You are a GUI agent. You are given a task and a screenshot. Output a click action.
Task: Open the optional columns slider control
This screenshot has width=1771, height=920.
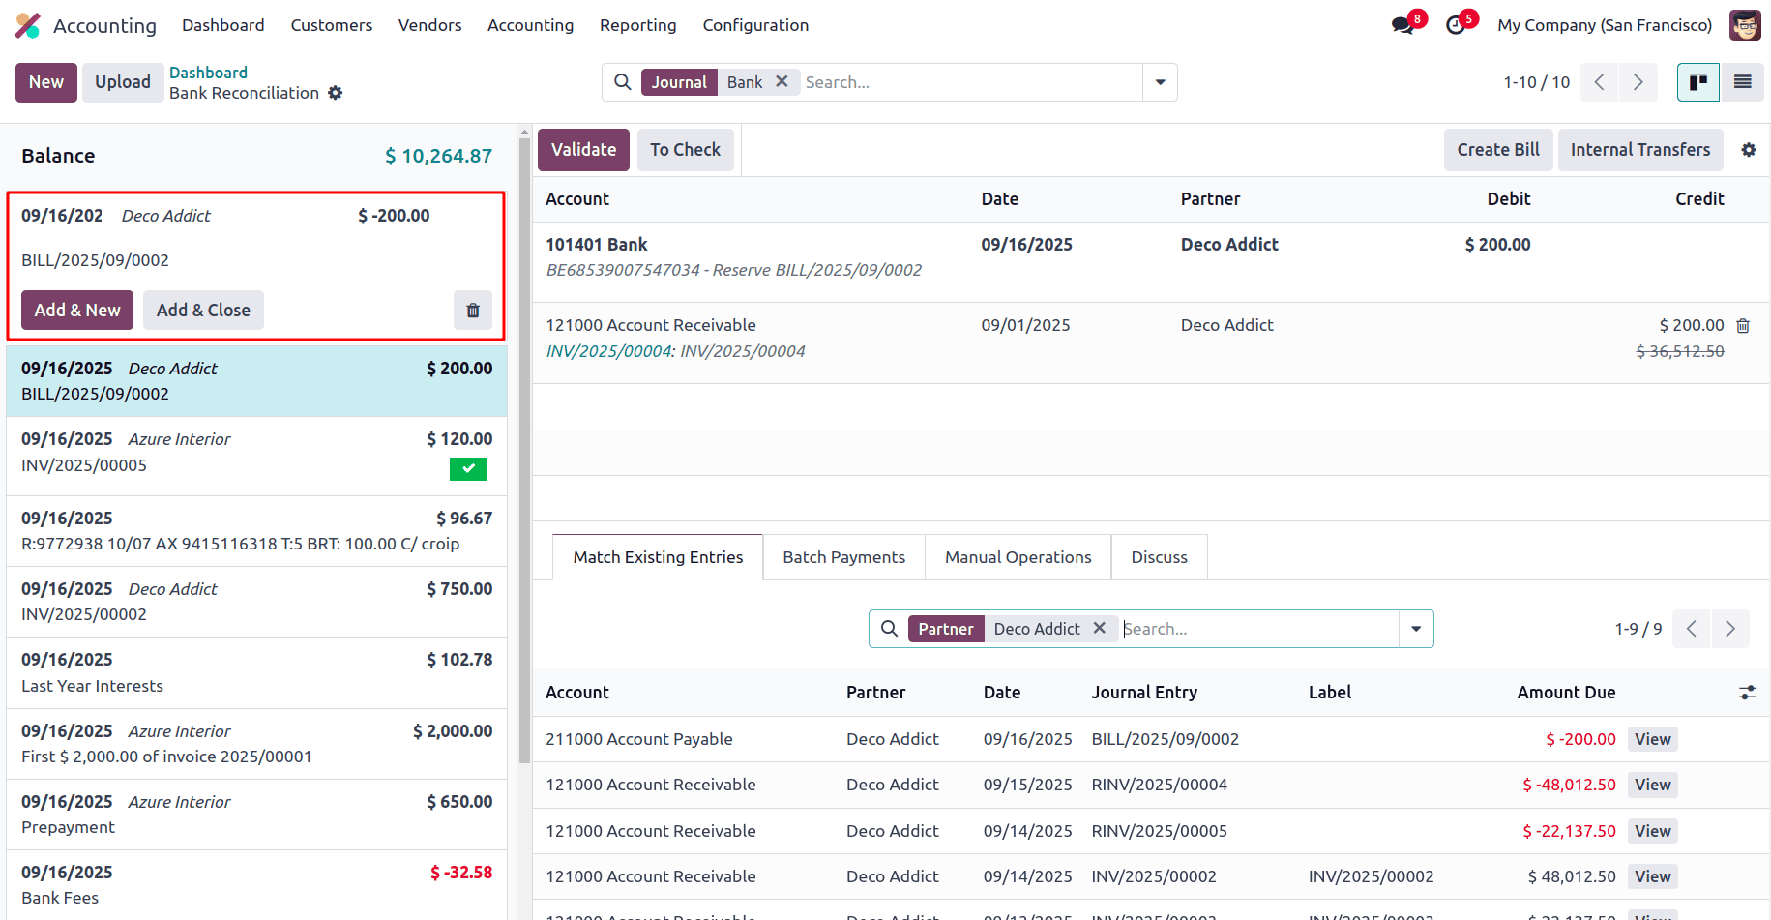(1747, 693)
